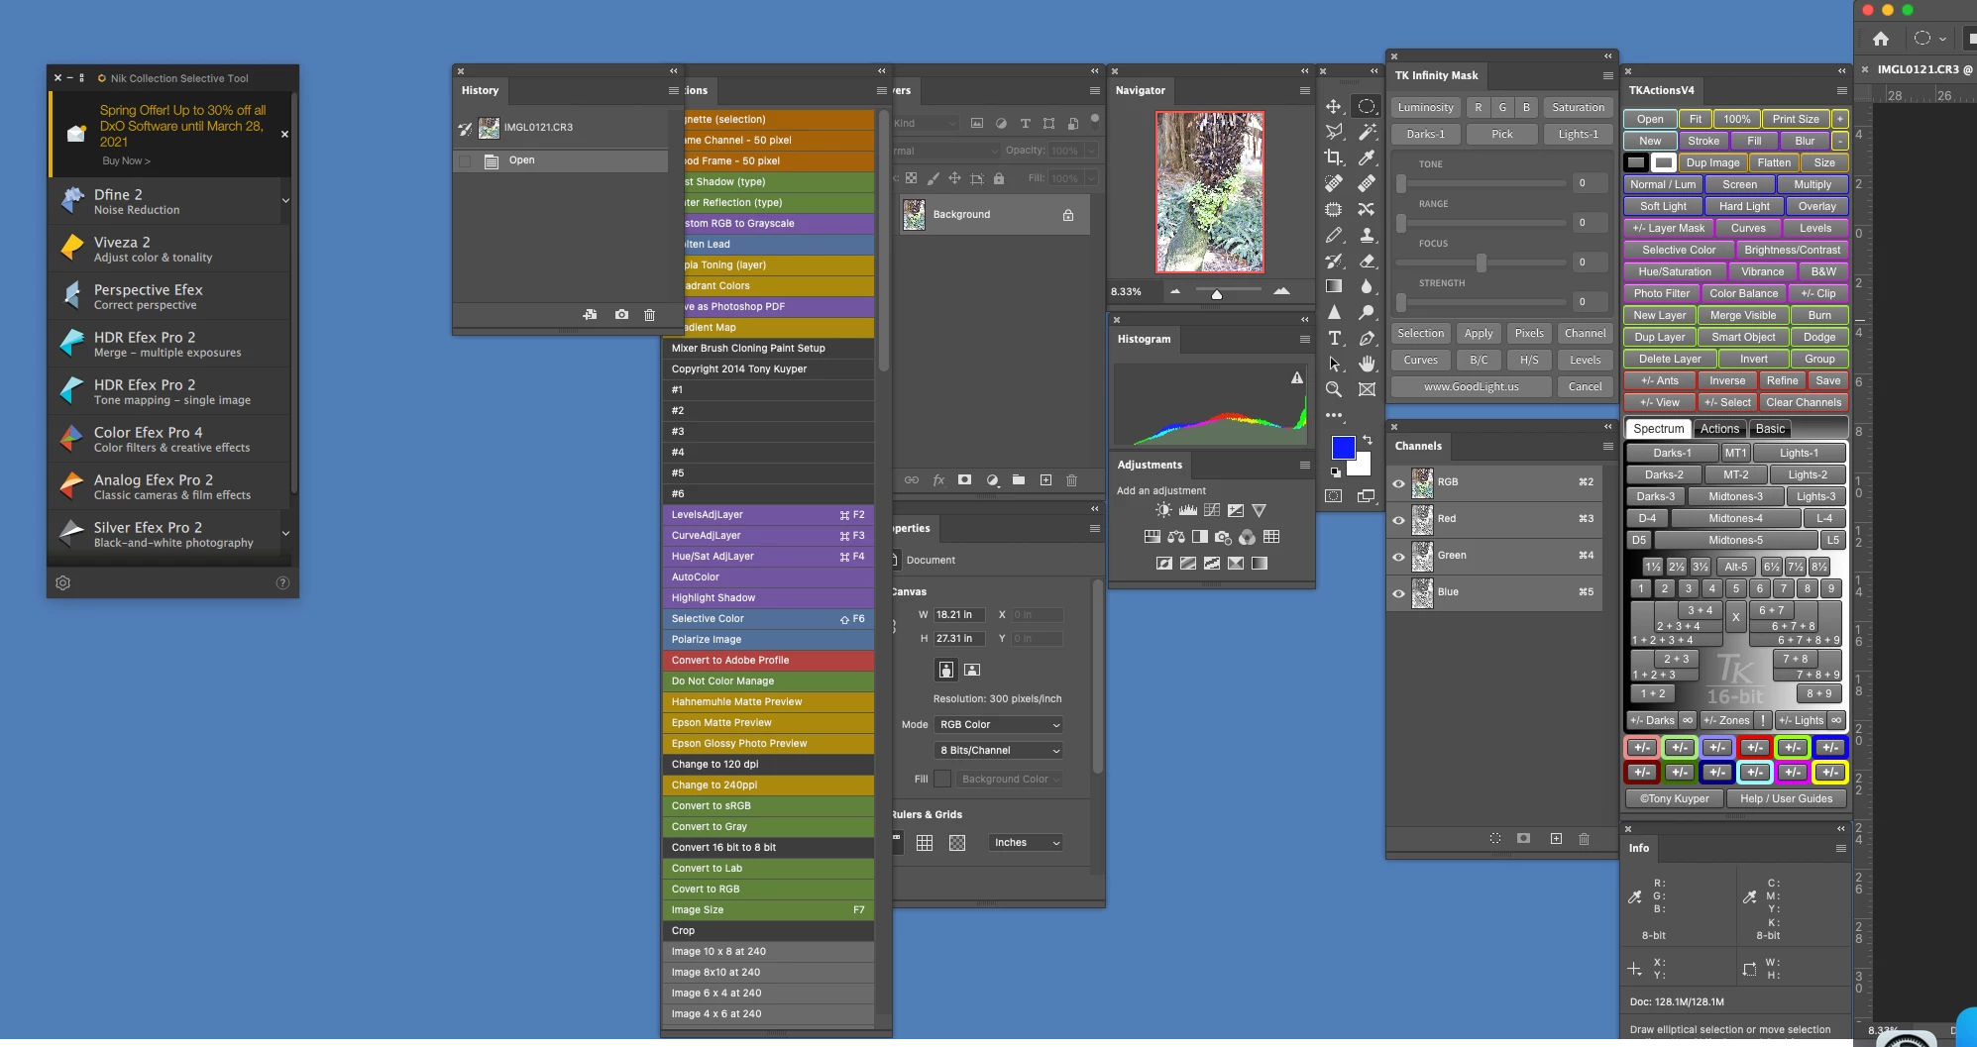The width and height of the screenshot is (1977, 1047).
Task: Click the Flatten button in TKActionsV4
Action: coord(1774,162)
